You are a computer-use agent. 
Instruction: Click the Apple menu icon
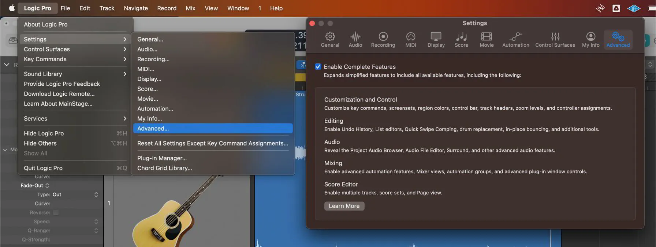coord(12,8)
